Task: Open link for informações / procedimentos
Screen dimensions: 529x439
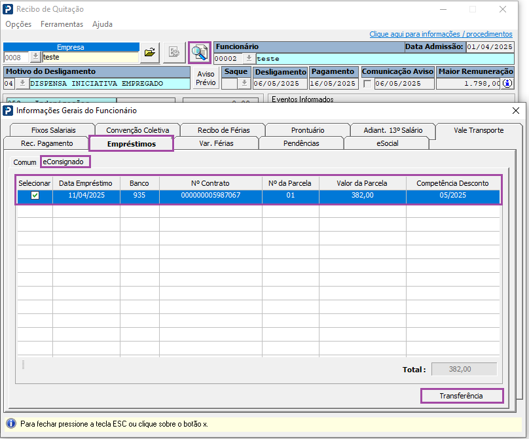Action: (441, 34)
